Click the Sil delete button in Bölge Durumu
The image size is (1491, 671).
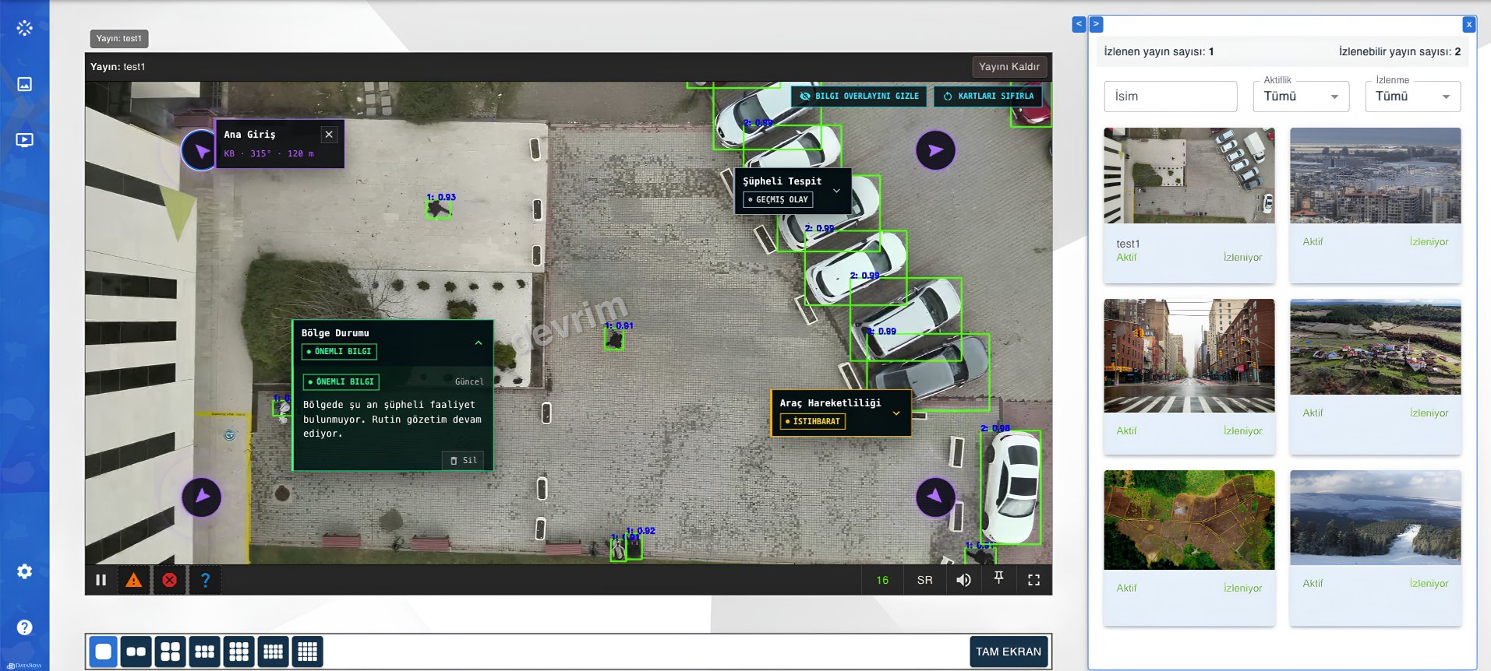[465, 461]
